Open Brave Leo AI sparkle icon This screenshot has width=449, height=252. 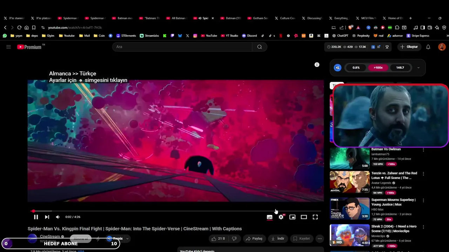(x=437, y=27)
